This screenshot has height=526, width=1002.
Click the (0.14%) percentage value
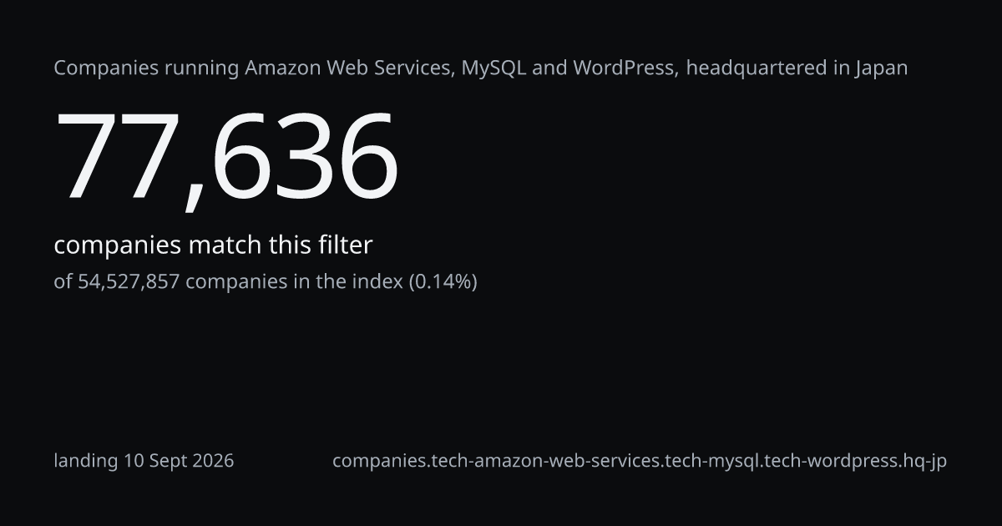(x=443, y=282)
